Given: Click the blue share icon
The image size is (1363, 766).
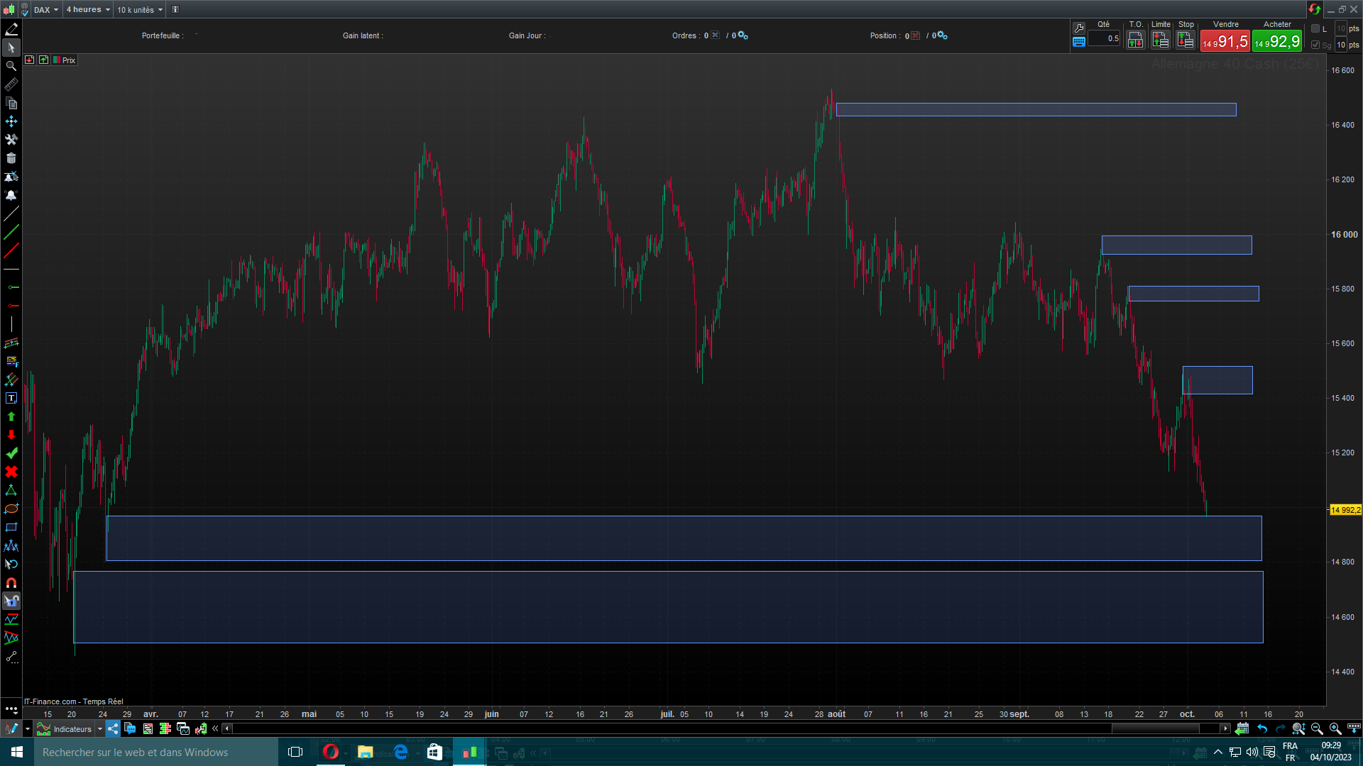Looking at the screenshot, I should coord(113,728).
